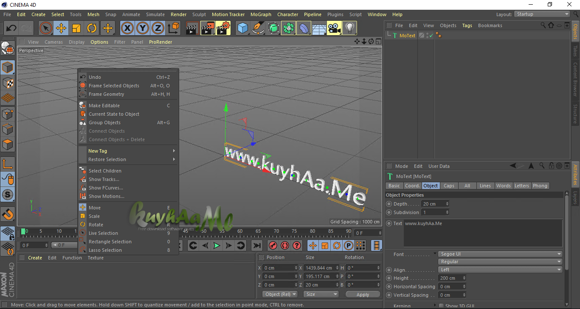Viewport: 580px width, 309px height.
Task: Expand the Kerning section arrow
Action: [435, 305]
